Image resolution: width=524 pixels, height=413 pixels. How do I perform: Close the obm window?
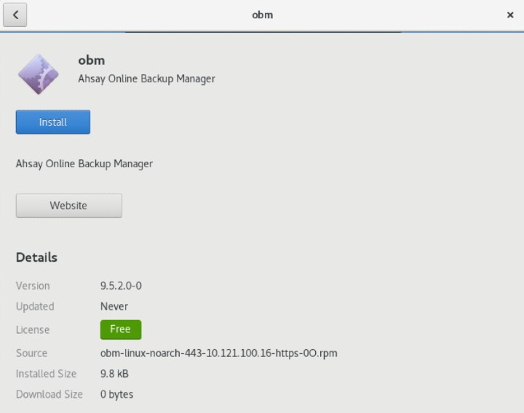(x=509, y=15)
